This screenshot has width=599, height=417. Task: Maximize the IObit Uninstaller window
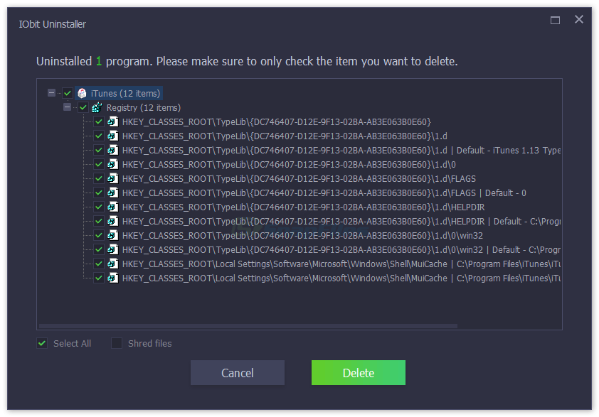556,21
